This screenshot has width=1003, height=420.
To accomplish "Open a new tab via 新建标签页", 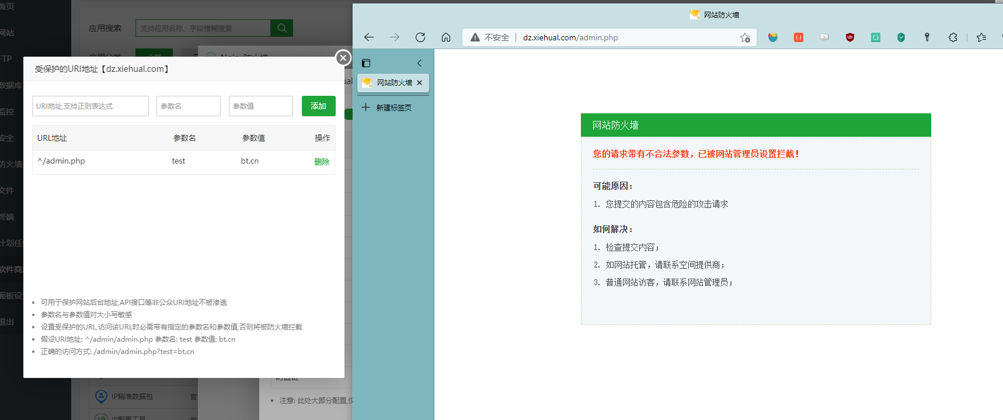I will coord(387,107).
